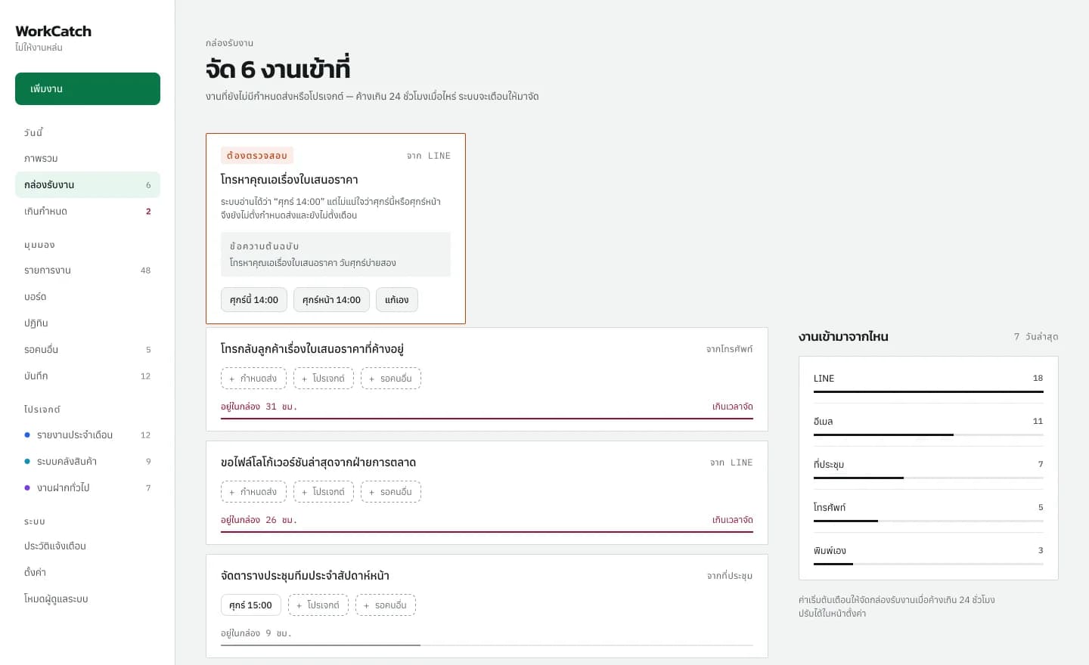Click พิมพ์เอง source row
This screenshot has height=665, width=1089.
coord(929,555)
